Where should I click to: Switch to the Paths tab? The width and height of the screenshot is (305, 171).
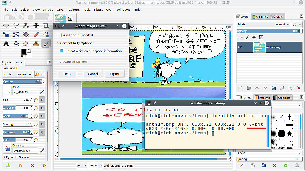[x=277, y=16]
